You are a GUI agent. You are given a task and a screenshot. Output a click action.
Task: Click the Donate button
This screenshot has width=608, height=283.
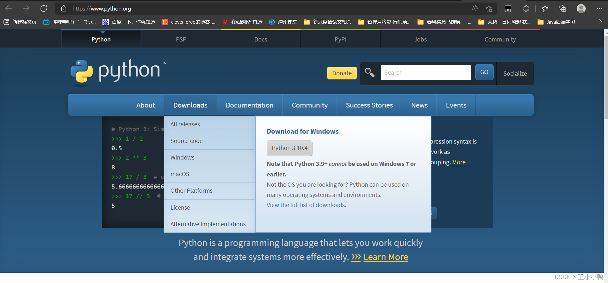point(342,73)
